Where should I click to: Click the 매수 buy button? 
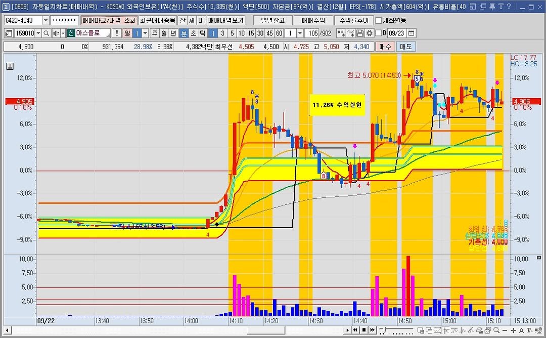point(385,46)
